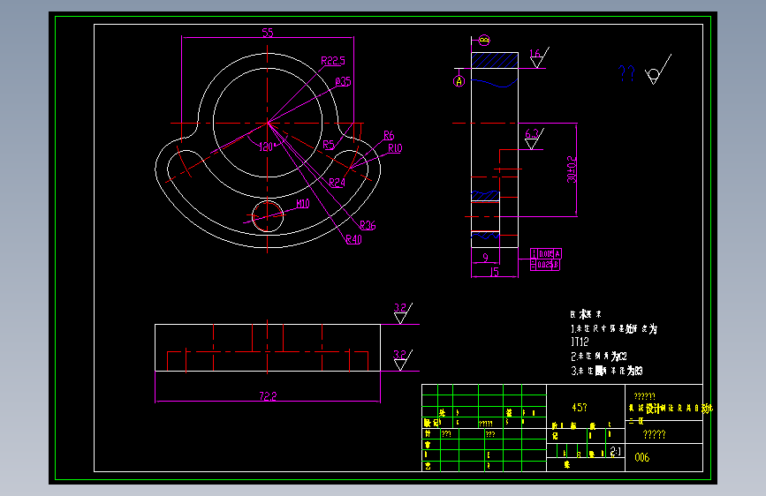
Task: Click the 3.2 roughness on top surface line
Action: [x=400, y=307]
